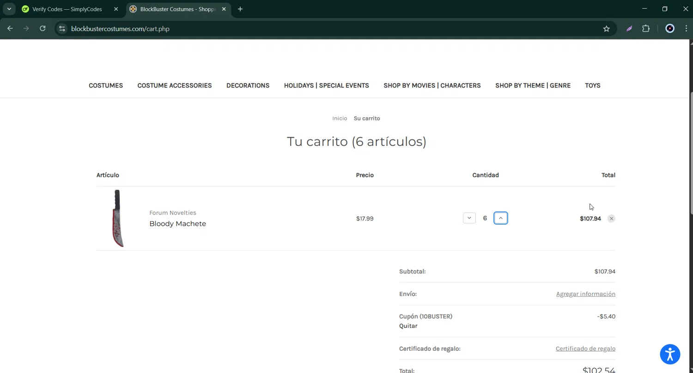Open the purple feather extension icon

pos(629,29)
